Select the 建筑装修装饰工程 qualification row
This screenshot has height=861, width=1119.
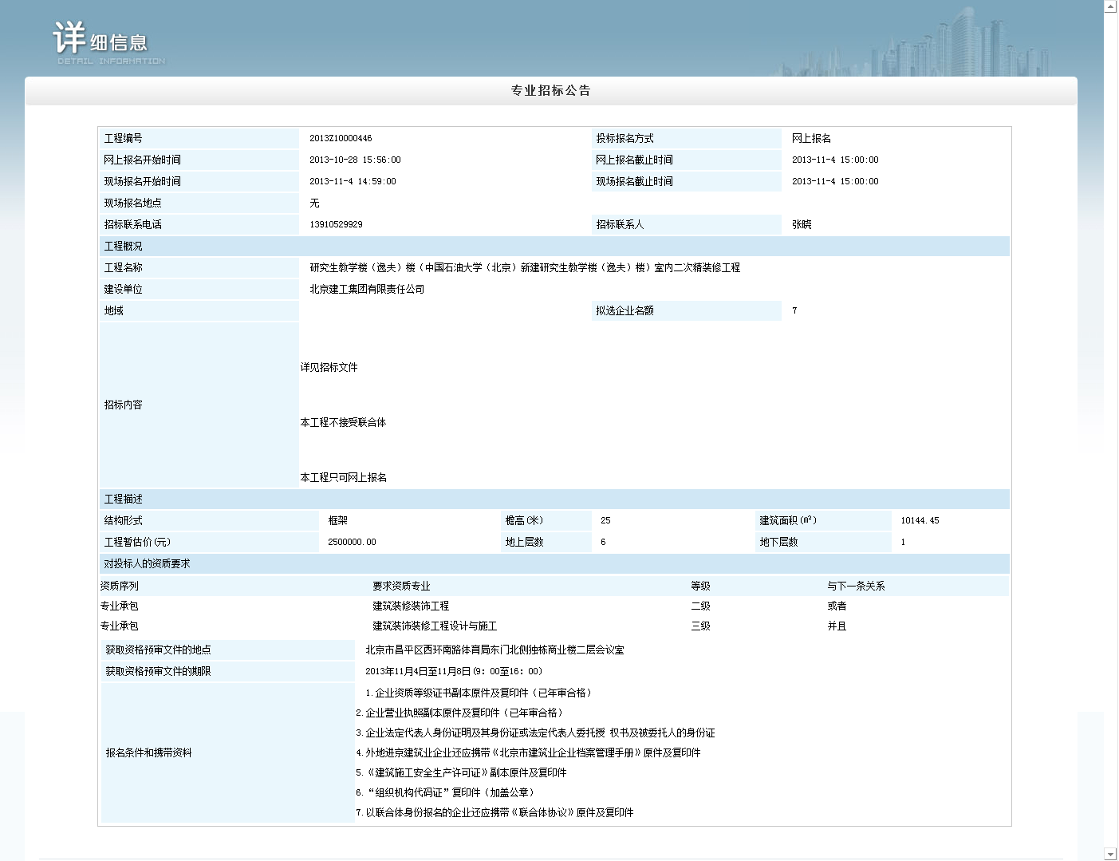point(411,606)
